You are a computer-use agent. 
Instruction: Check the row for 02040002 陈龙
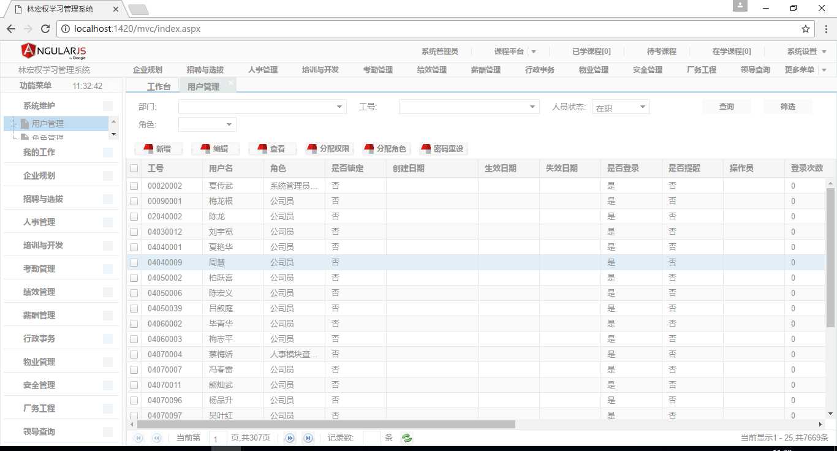[x=134, y=216]
